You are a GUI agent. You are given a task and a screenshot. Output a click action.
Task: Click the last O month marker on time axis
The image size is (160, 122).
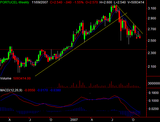click(133, 120)
